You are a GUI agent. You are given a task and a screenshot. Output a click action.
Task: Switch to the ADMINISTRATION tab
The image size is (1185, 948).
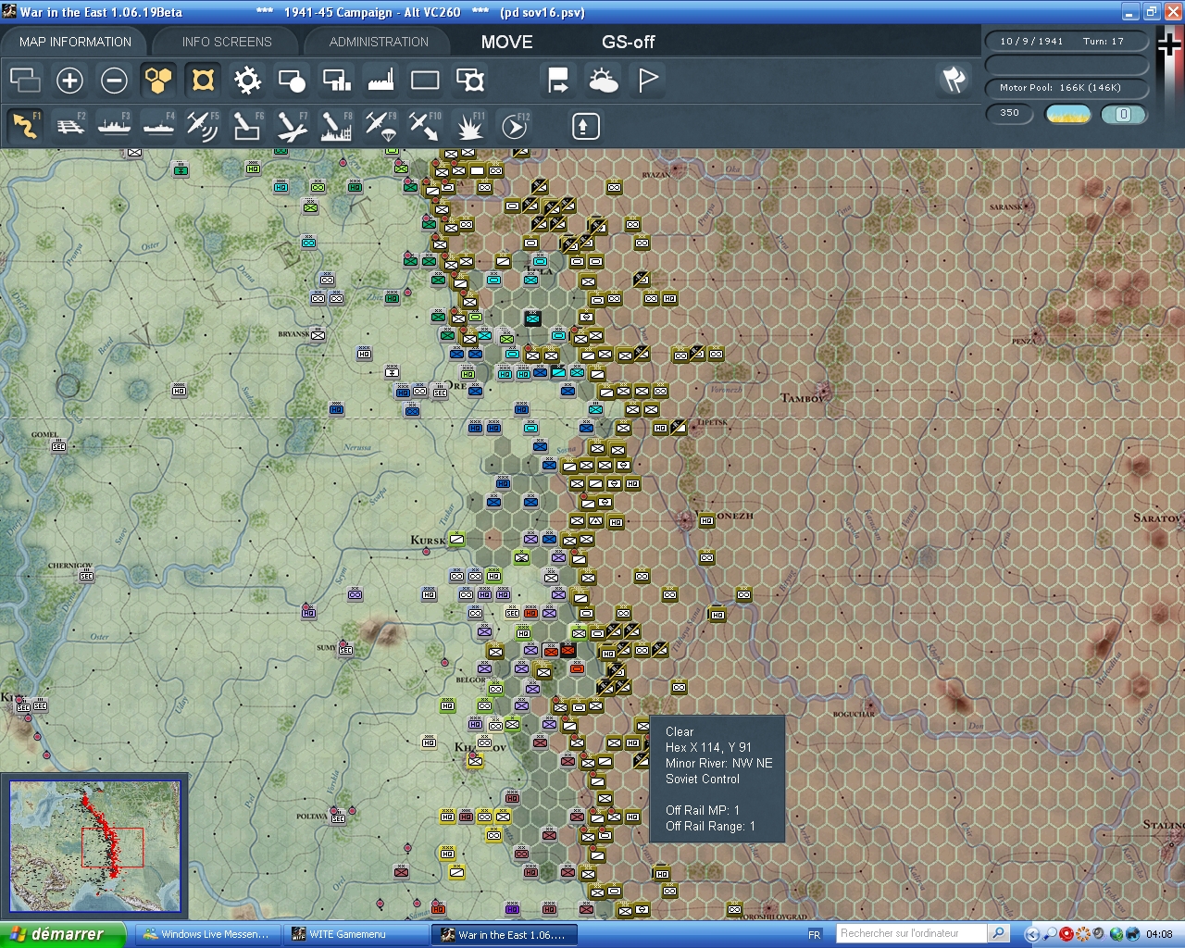pos(379,42)
